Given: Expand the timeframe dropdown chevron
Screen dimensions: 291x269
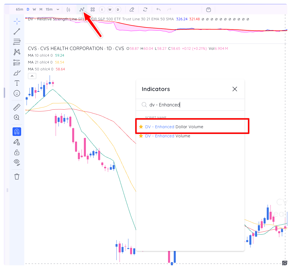Looking at the screenshot, I should (58, 9).
